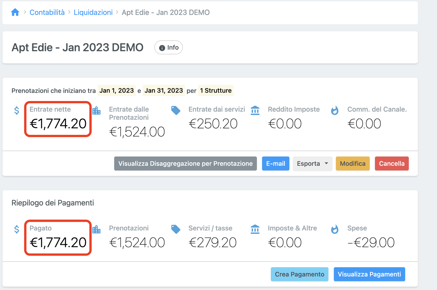This screenshot has height=290, width=437.
Task: Click the dollar icon beside Entrate nette
Action: [17, 110]
